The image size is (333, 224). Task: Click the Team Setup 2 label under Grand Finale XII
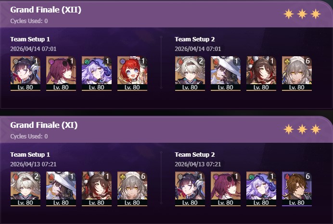point(195,39)
